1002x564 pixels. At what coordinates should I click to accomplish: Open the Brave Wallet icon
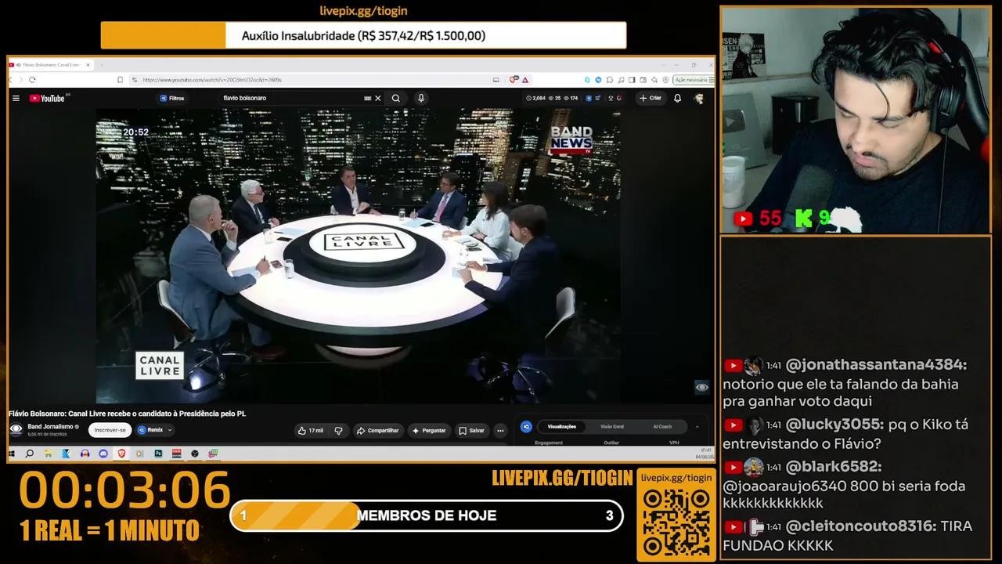pyautogui.click(x=643, y=79)
